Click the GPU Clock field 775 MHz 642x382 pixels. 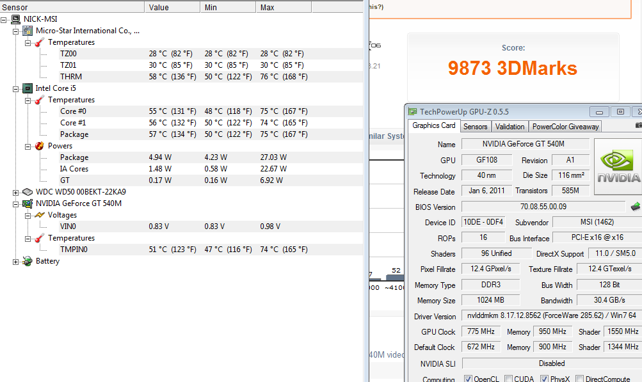point(481,331)
